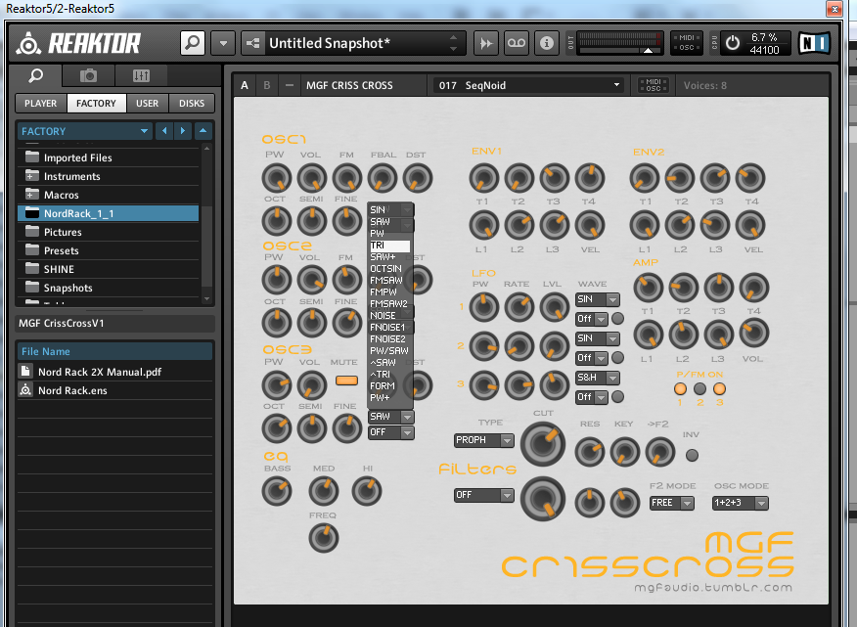The height and width of the screenshot is (627, 857).
Task: Click the EQ BASS knob
Action: (277, 491)
